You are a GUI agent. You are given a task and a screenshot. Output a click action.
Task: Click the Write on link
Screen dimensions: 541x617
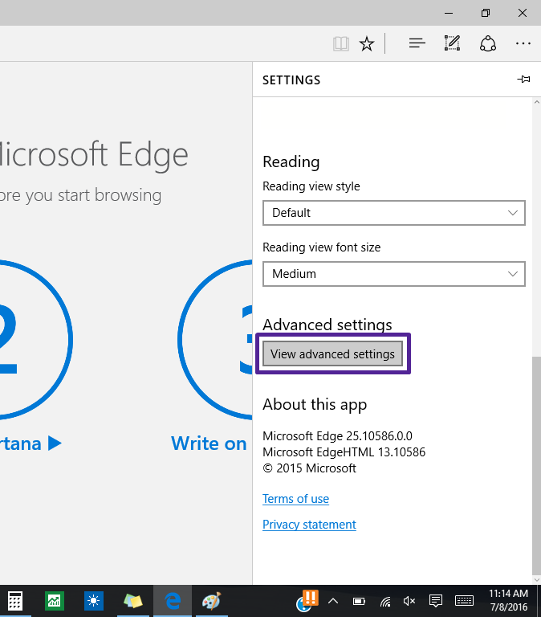(x=209, y=443)
